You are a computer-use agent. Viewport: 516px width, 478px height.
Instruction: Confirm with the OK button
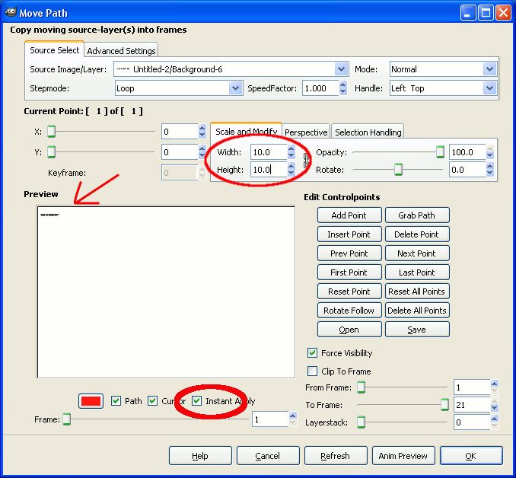471,456
